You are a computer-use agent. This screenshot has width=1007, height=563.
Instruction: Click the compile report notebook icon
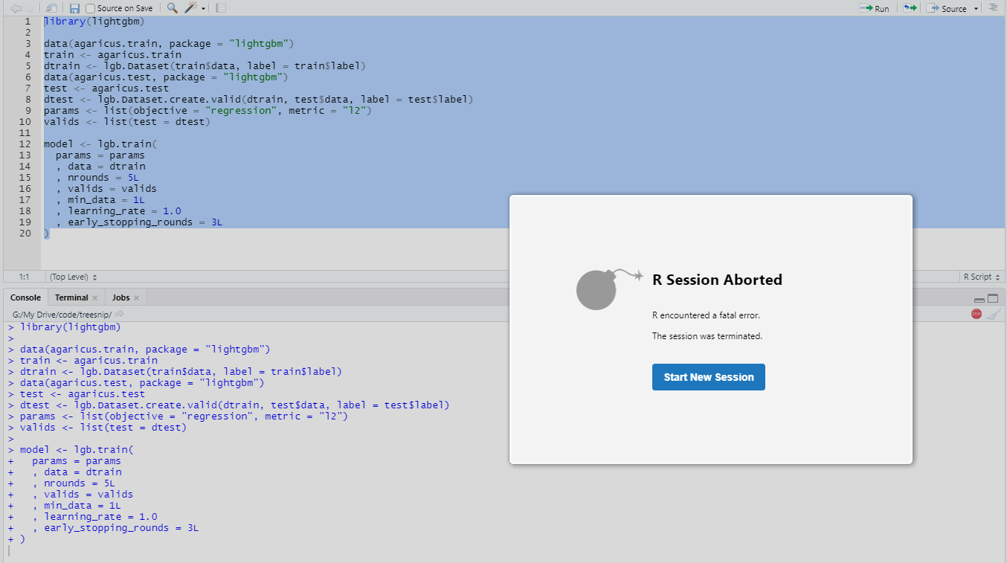(219, 7)
